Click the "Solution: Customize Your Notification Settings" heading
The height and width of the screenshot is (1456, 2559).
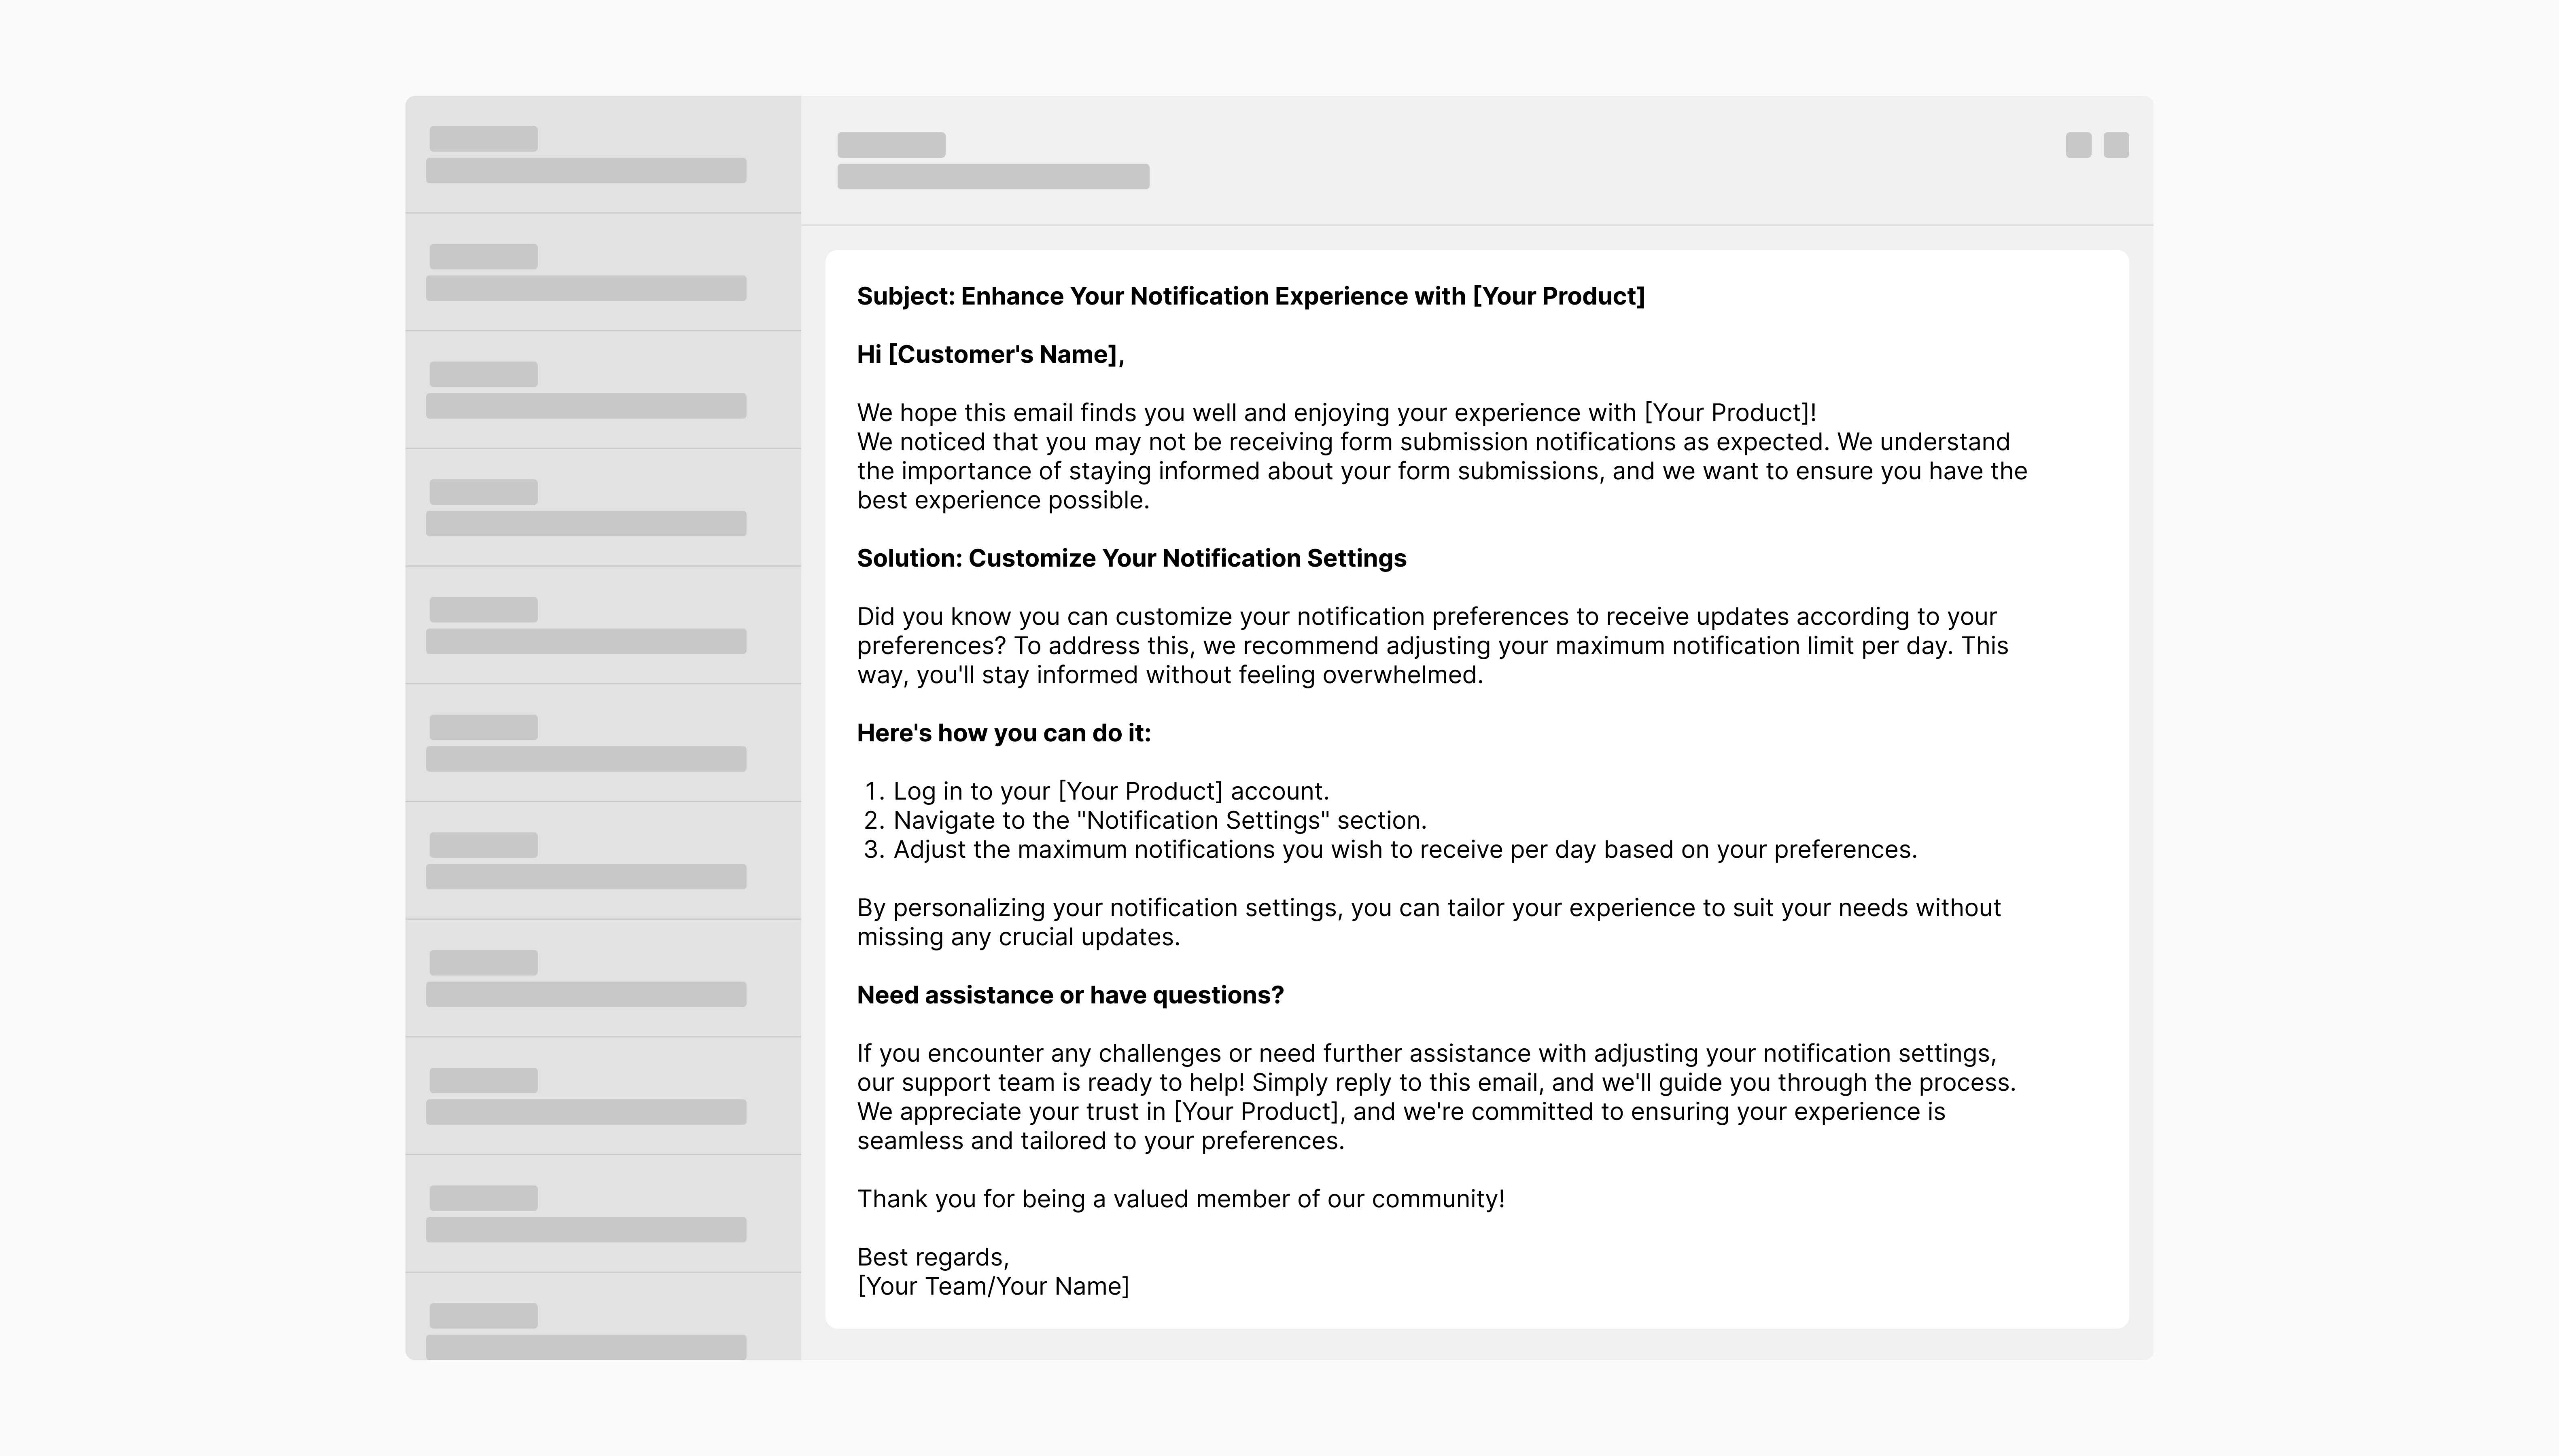click(1131, 558)
